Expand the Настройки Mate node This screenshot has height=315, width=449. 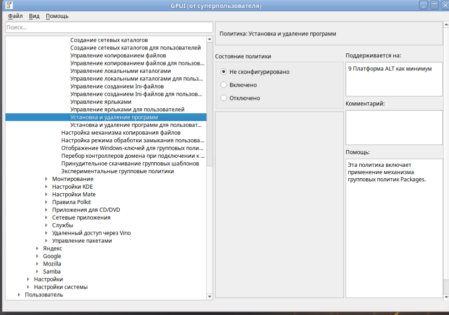(46, 194)
